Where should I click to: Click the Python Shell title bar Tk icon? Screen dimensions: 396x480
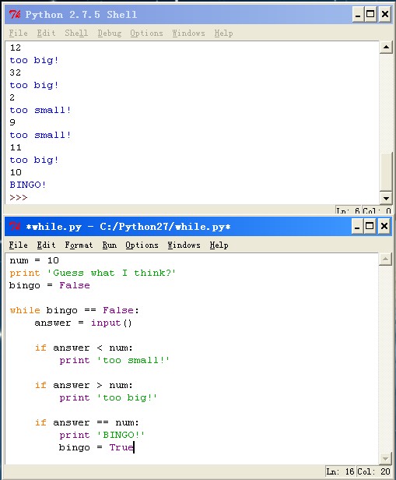[x=14, y=14]
